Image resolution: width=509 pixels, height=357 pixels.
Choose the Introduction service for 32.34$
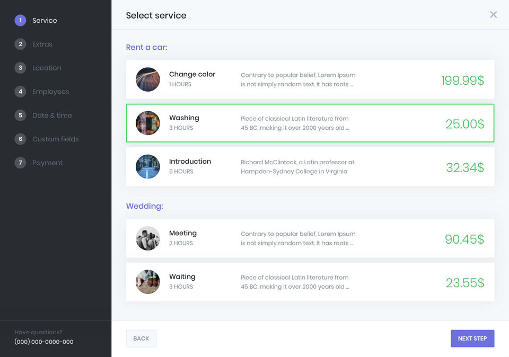310,167
